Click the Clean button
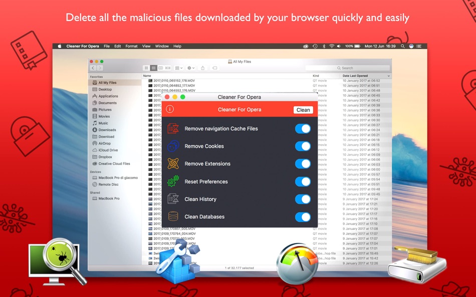 [303, 110]
